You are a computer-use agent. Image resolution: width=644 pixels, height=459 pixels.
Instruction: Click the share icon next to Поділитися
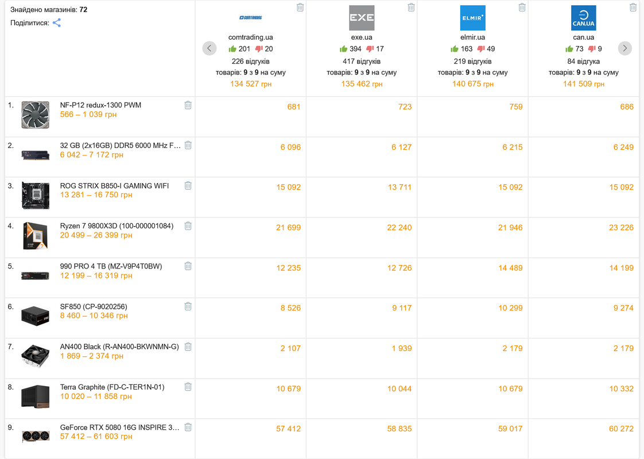pyautogui.click(x=57, y=23)
